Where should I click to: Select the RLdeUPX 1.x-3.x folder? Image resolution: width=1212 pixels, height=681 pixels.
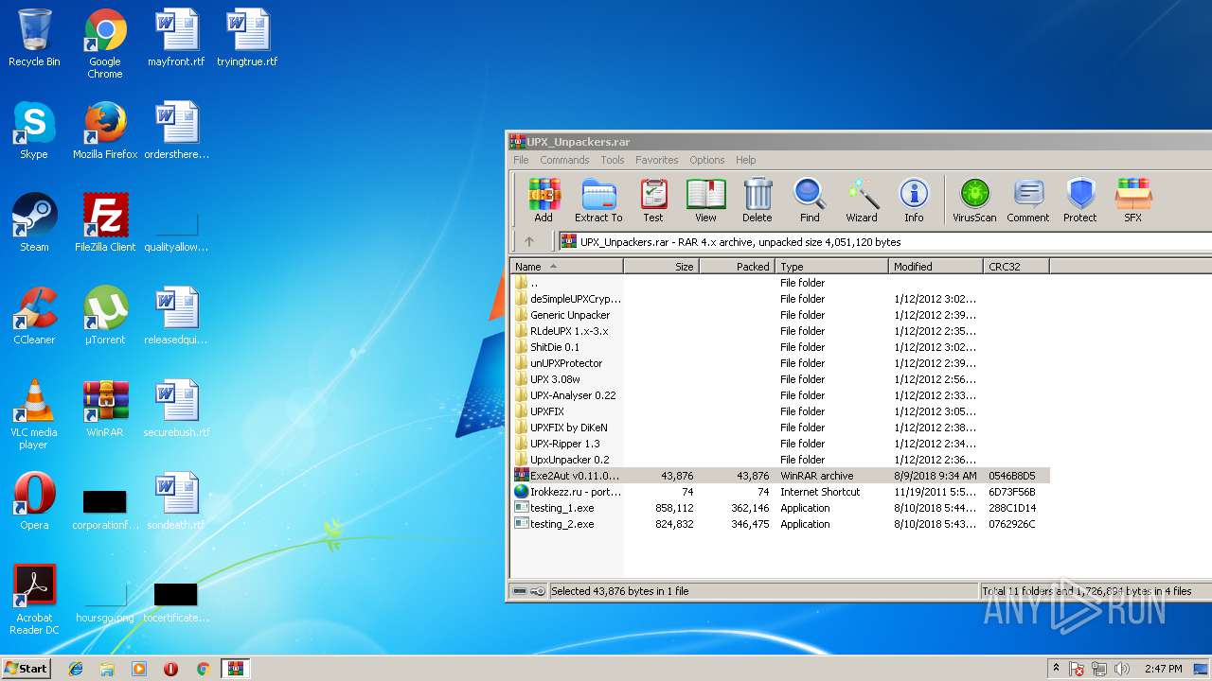pyautogui.click(x=779, y=331)
